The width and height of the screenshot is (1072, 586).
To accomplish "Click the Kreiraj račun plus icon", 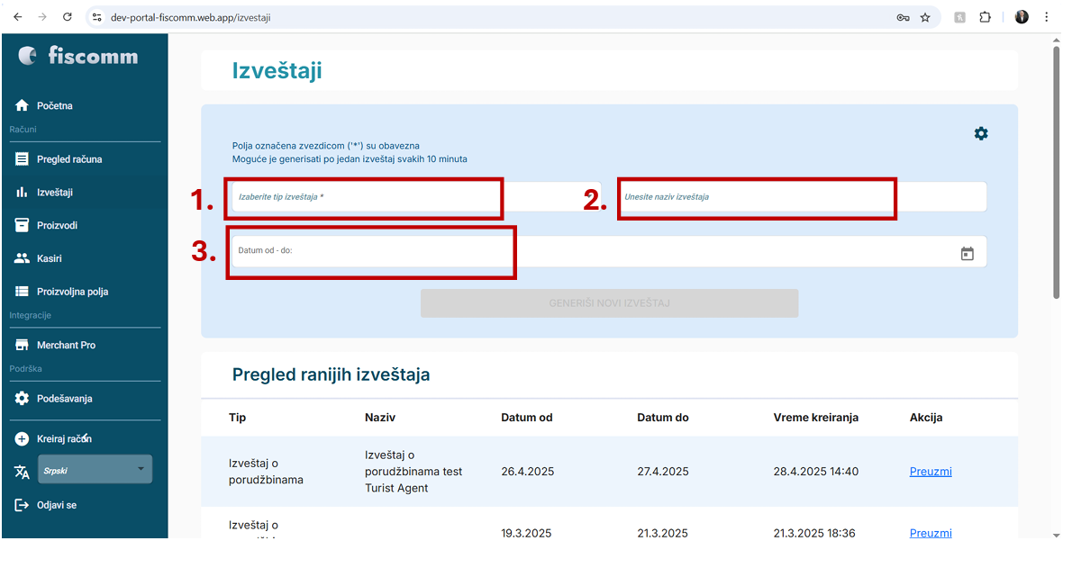I will (x=22, y=439).
